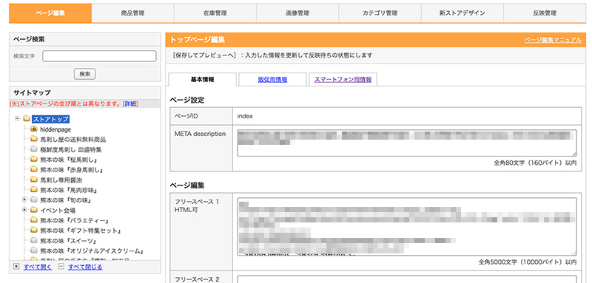
Task: Select hiddenpage in the sitemap
Action: (55, 129)
